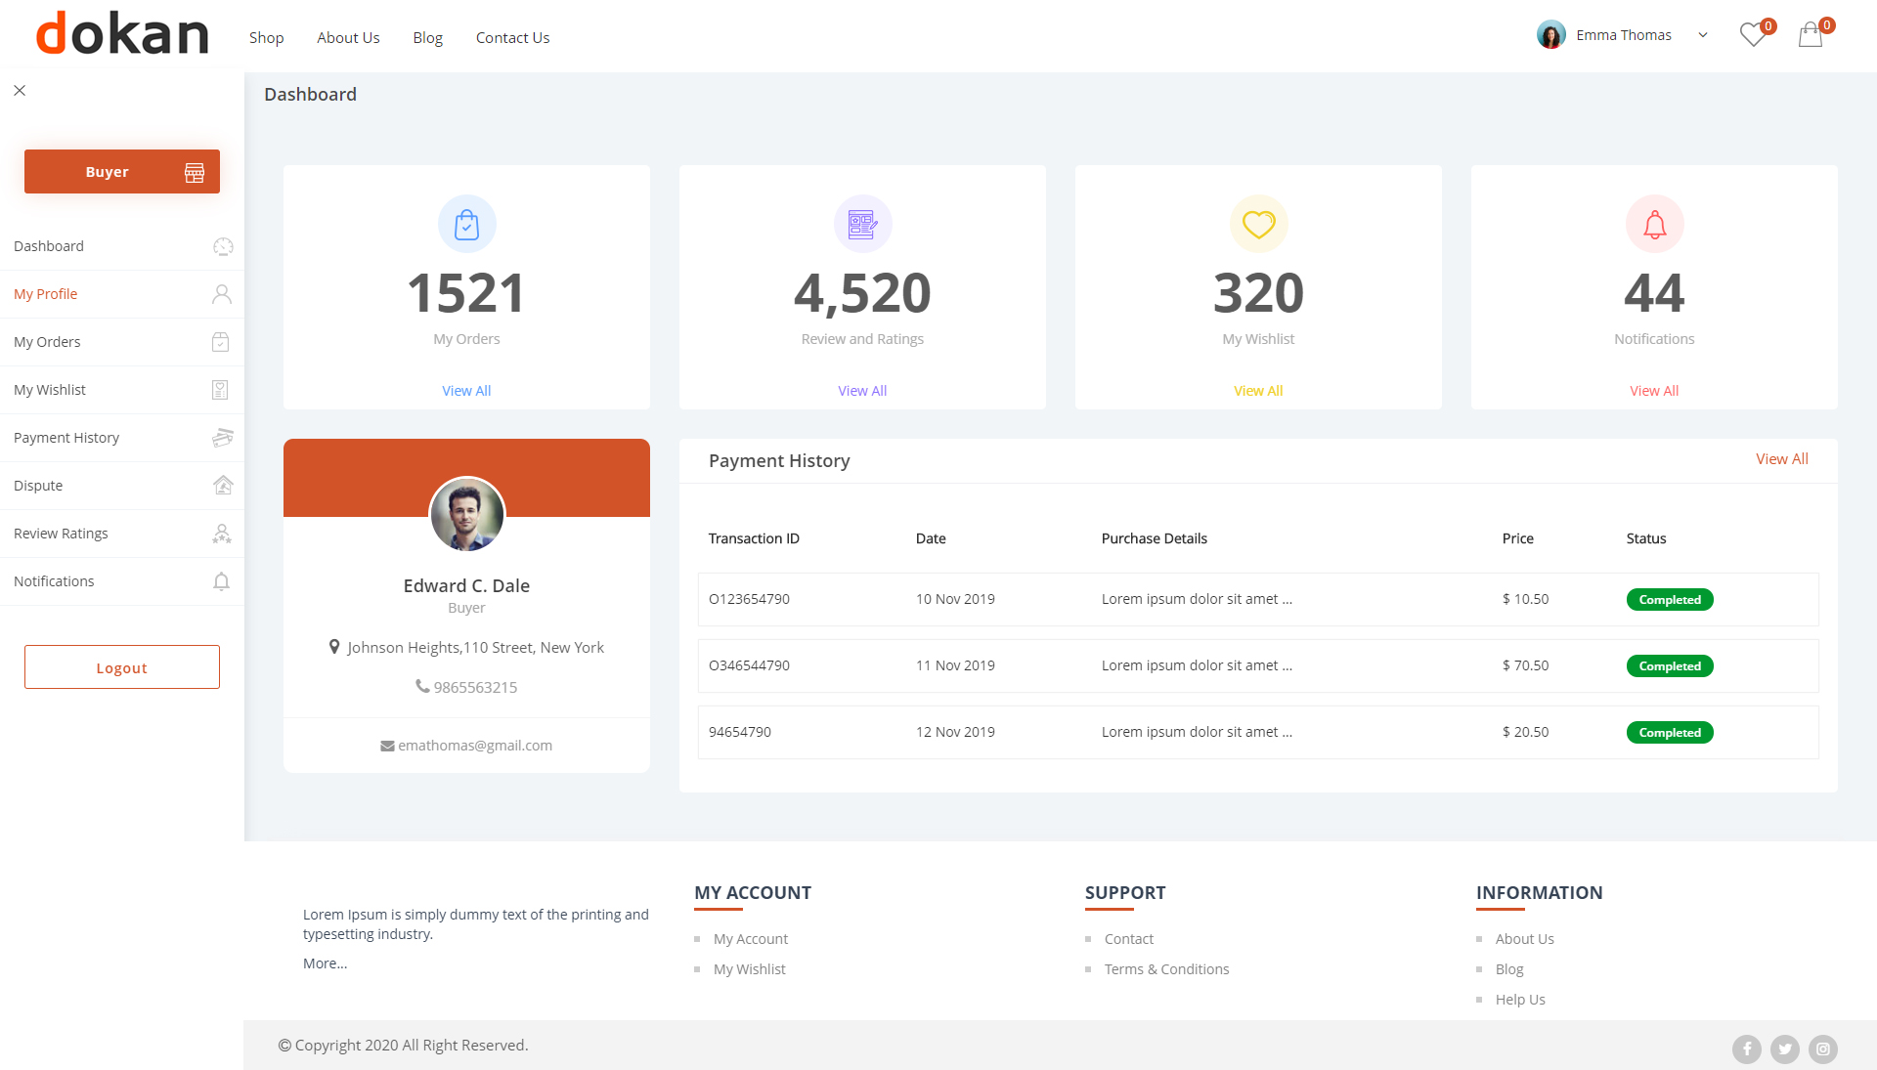Click the Facebook icon in footer

[x=1747, y=1049]
